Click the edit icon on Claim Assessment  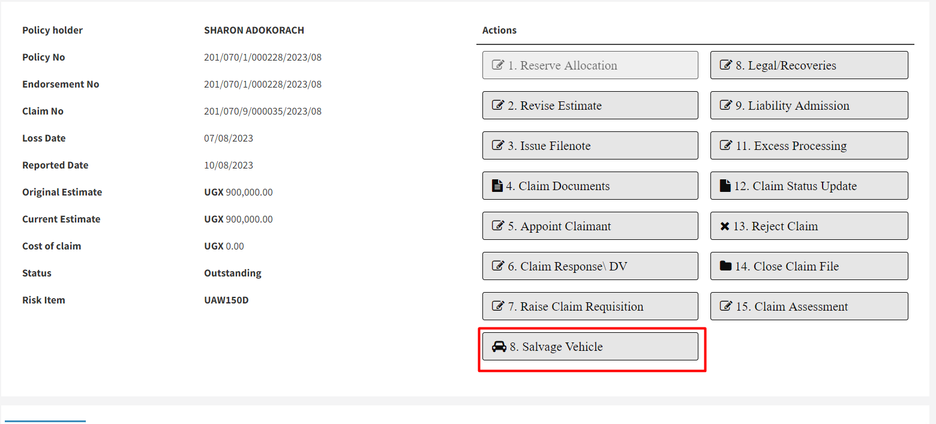[x=726, y=306]
